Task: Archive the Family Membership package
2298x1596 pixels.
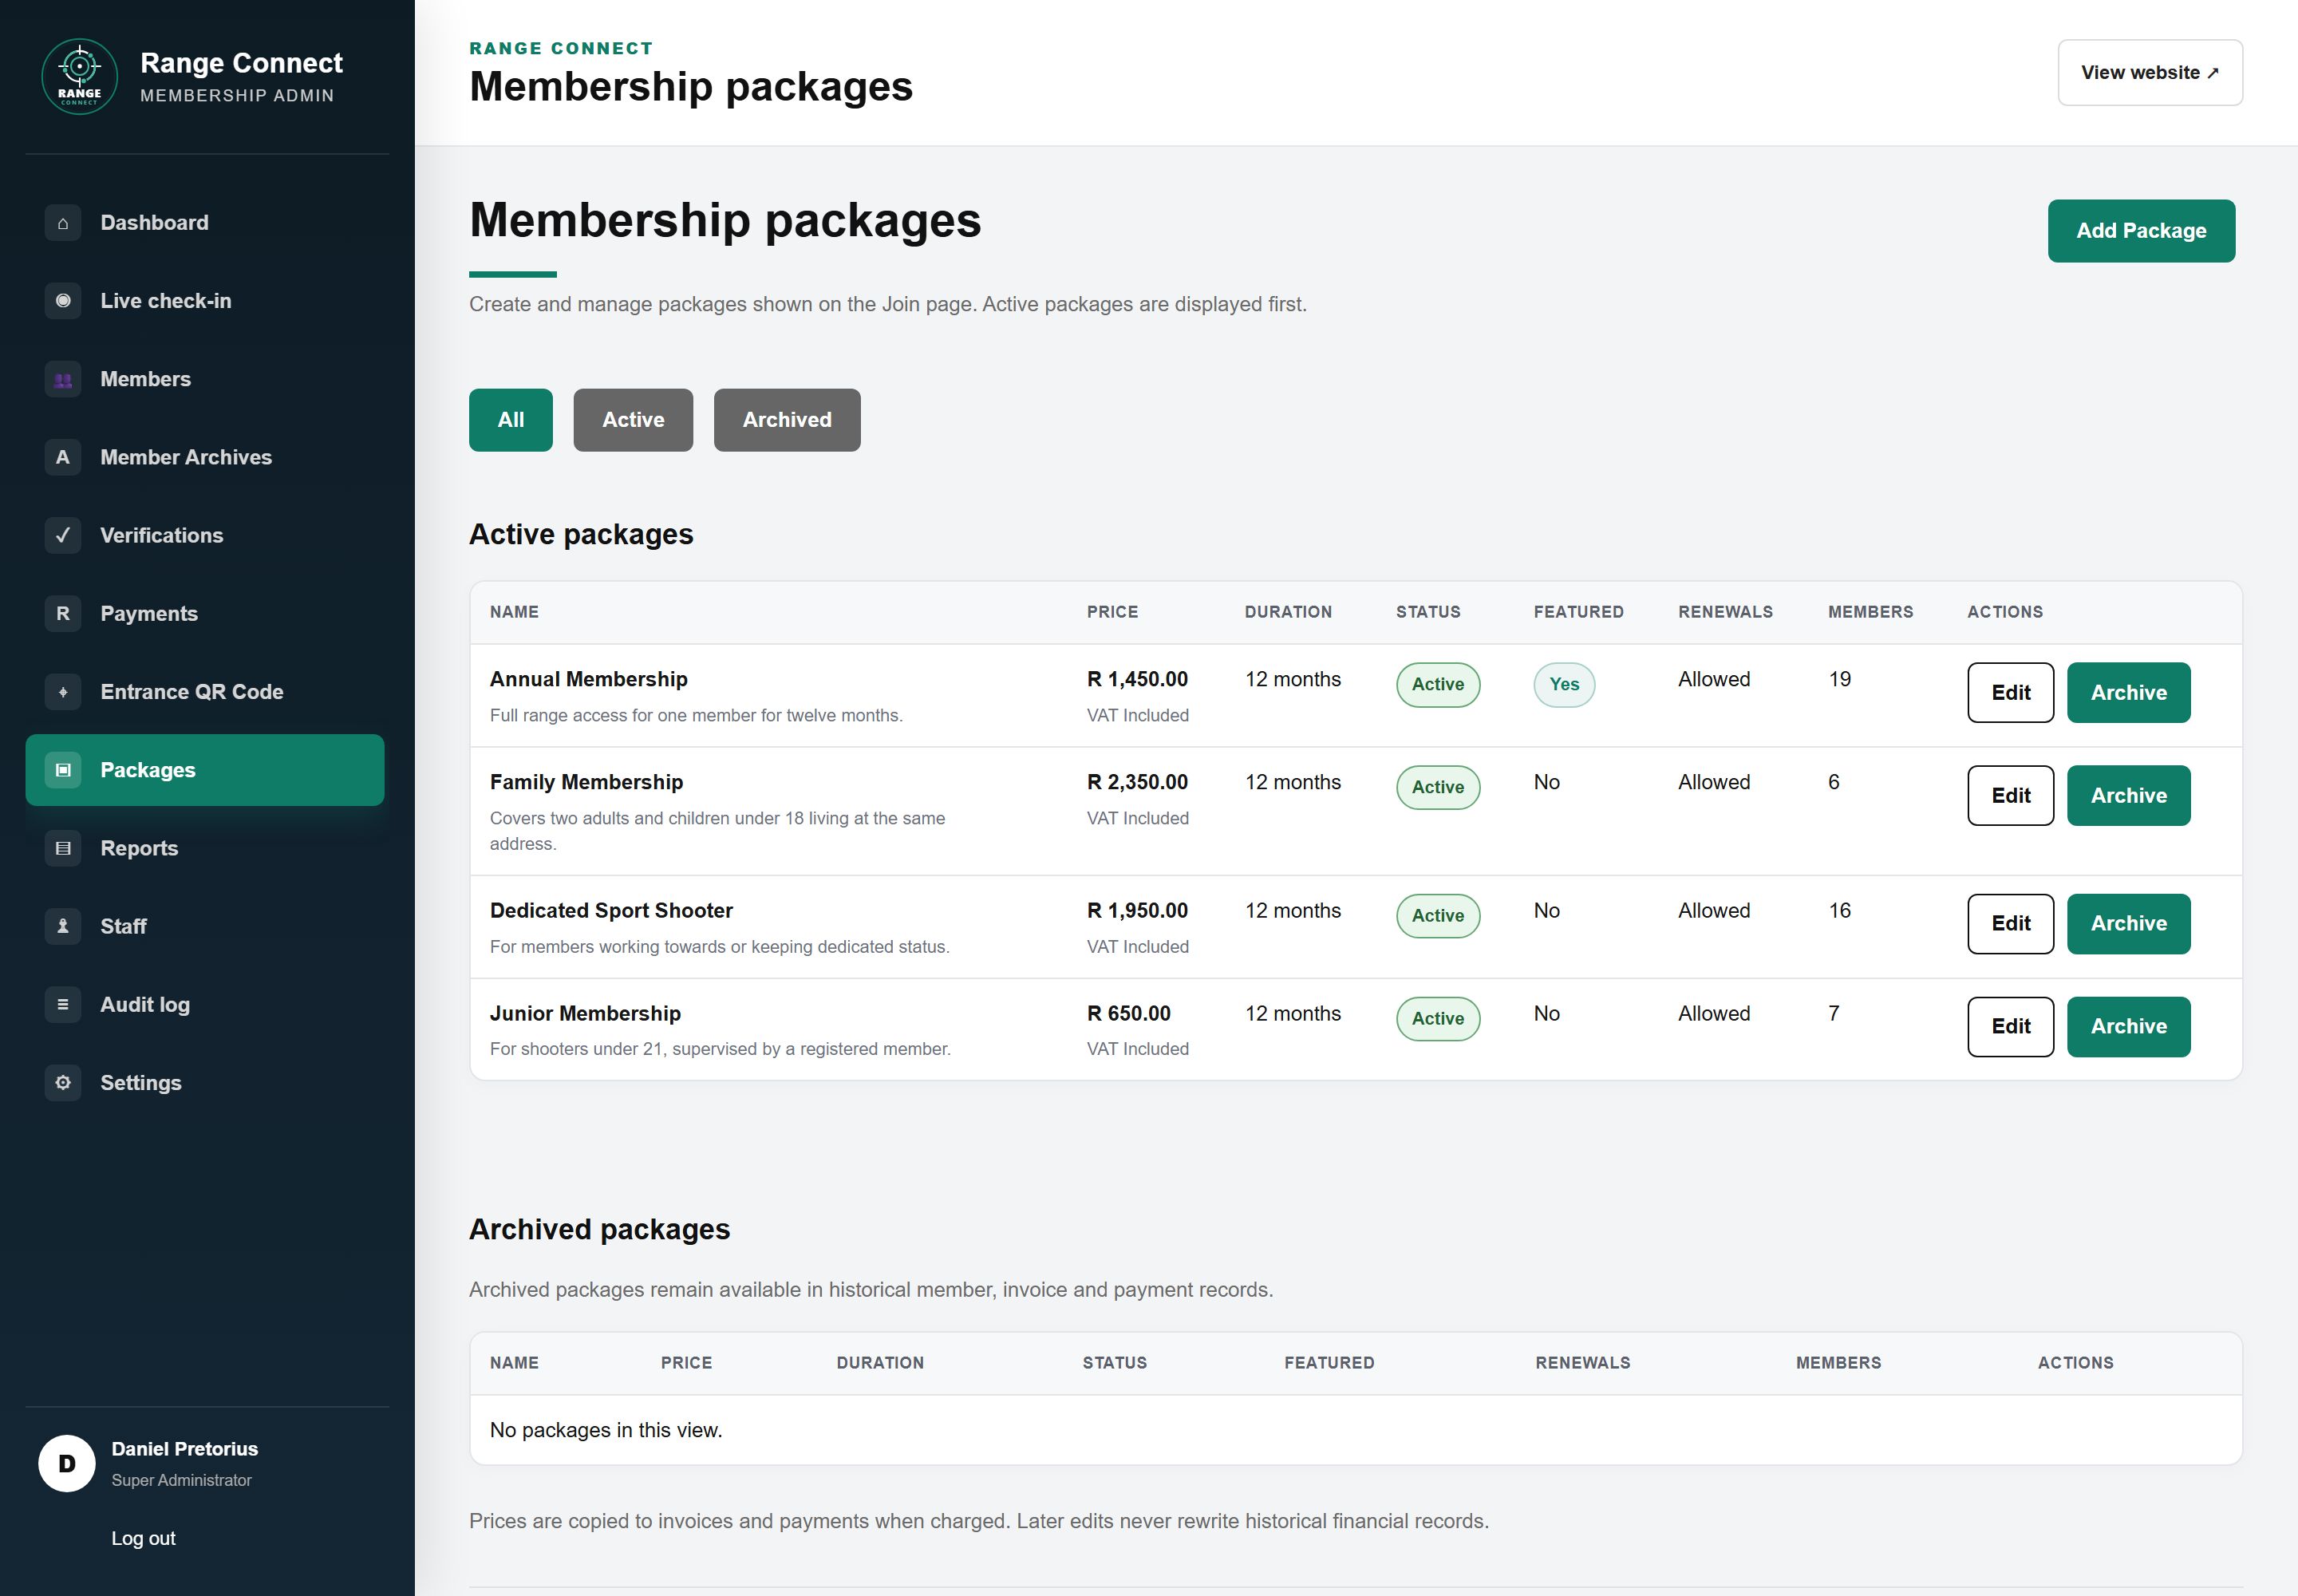Action: [x=2128, y=796]
